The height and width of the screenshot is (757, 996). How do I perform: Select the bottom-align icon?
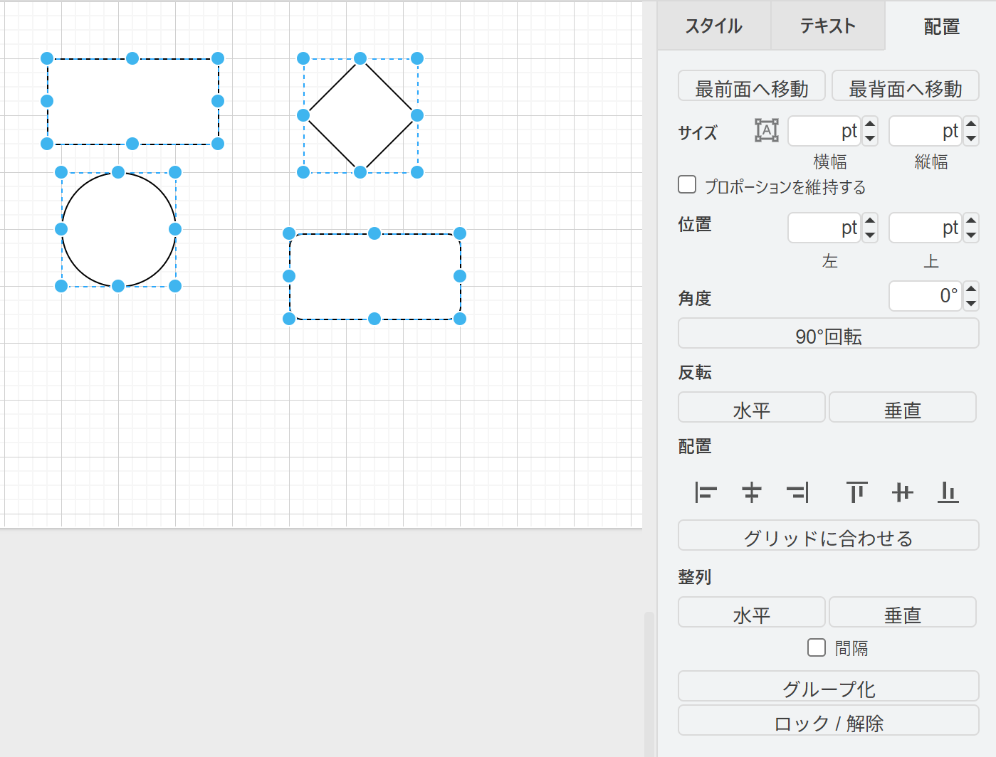pos(948,492)
